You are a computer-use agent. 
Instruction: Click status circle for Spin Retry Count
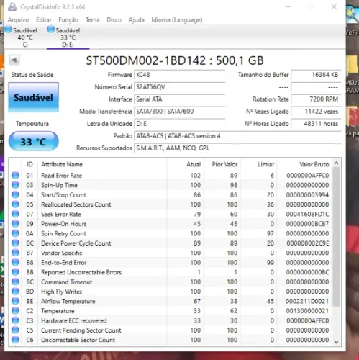[x=15, y=233]
